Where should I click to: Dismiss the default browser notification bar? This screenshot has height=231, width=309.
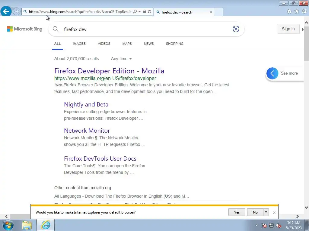tap(274, 213)
